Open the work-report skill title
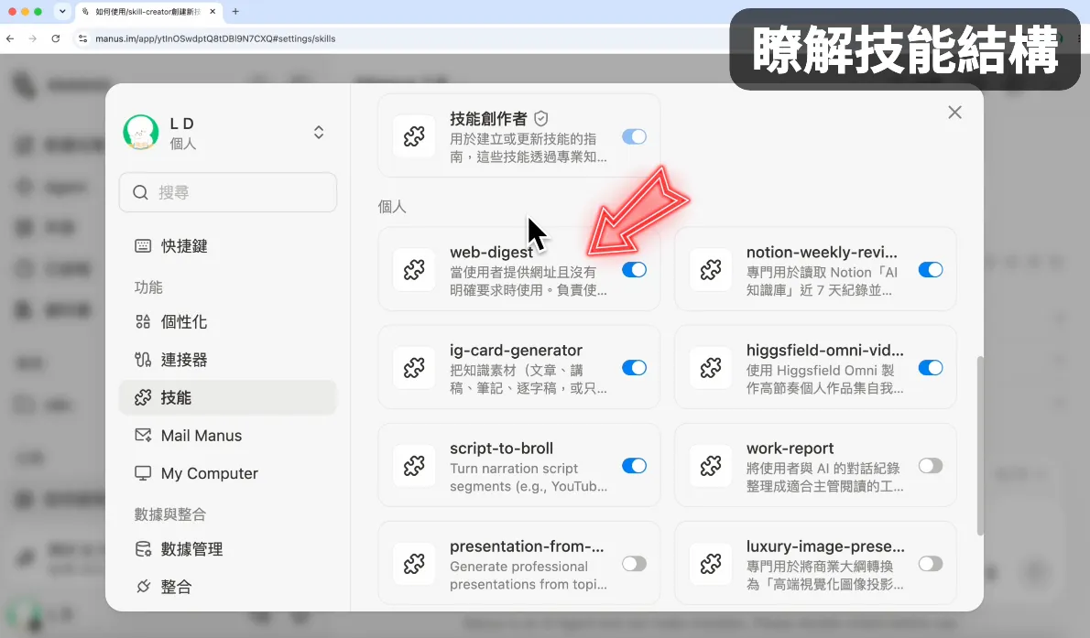This screenshot has width=1090, height=638. coord(790,449)
